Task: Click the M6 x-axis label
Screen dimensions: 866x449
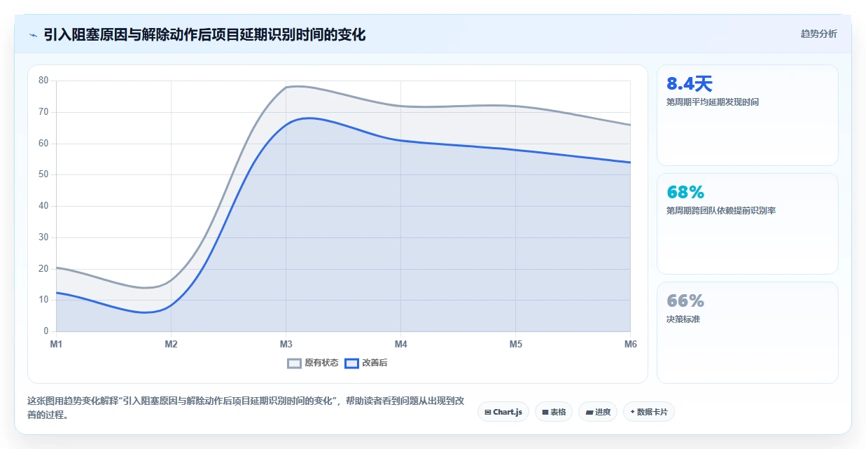Action: [630, 344]
